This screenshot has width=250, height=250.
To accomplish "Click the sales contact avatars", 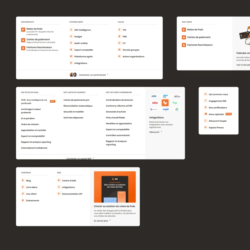I will 73,75.
